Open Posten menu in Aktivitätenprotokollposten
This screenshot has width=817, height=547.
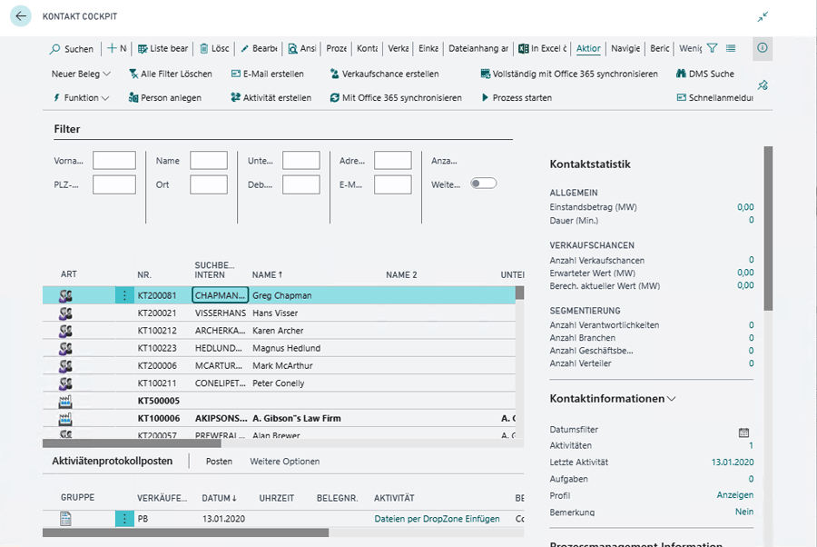coord(219,462)
